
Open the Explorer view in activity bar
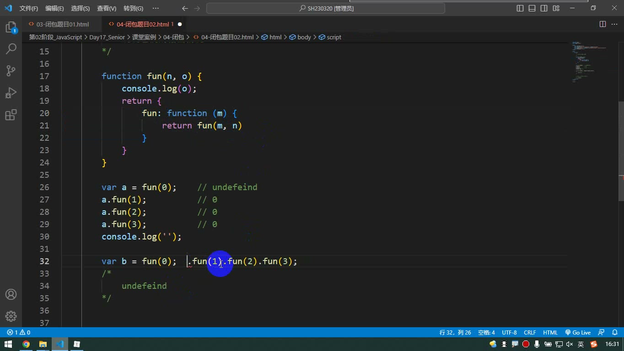coord(11,27)
